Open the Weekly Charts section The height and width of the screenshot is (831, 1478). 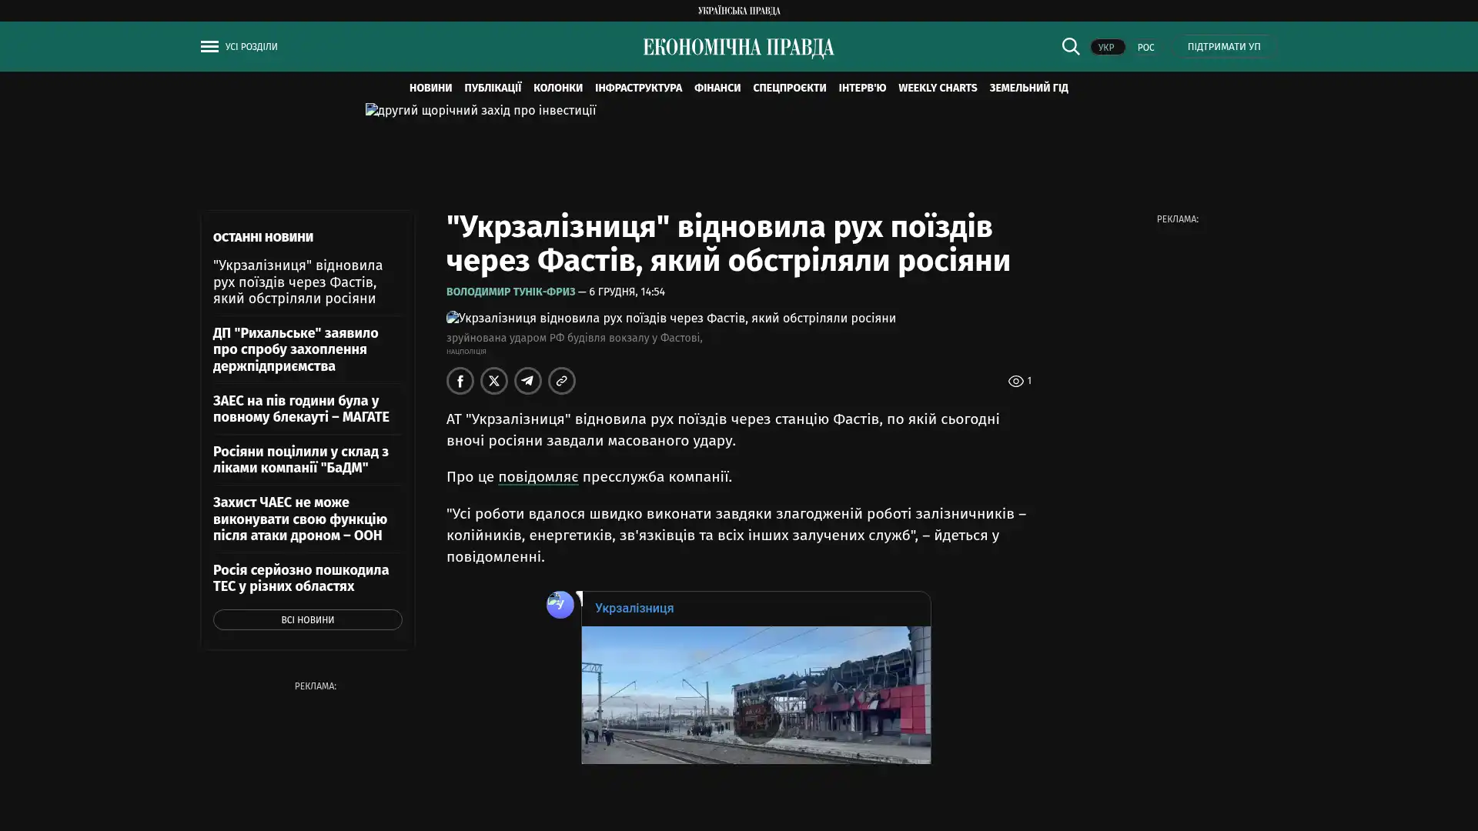pos(937,88)
